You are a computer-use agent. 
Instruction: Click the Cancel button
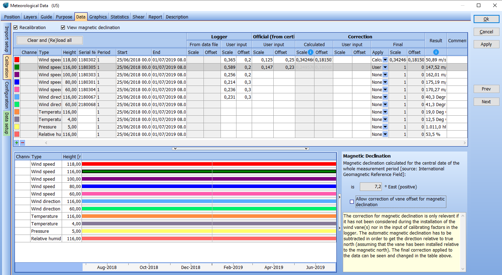(486, 32)
